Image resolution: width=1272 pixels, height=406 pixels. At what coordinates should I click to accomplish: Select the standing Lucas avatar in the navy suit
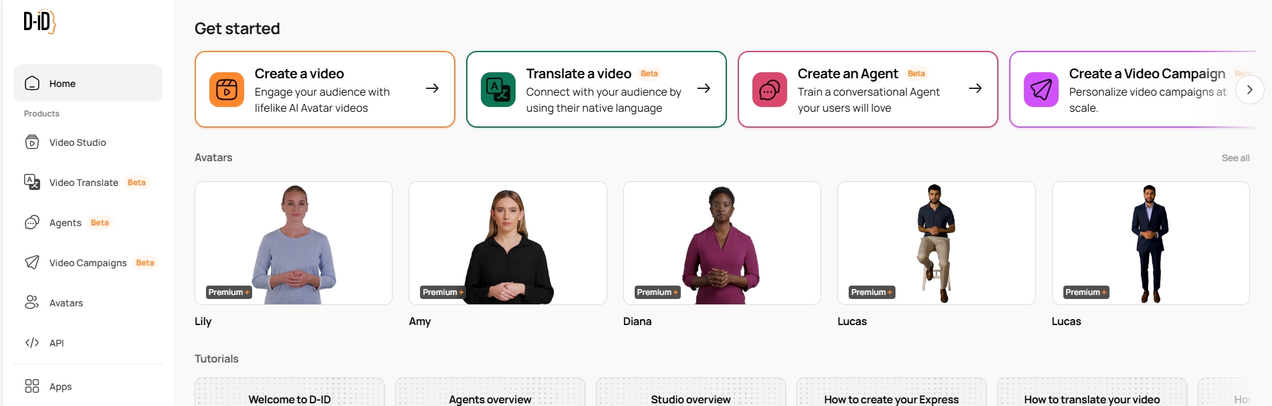(1150, 243)
